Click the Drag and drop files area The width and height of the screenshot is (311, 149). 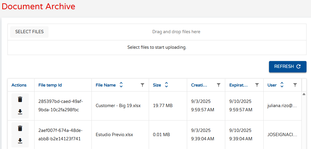[x=176, y=32]
